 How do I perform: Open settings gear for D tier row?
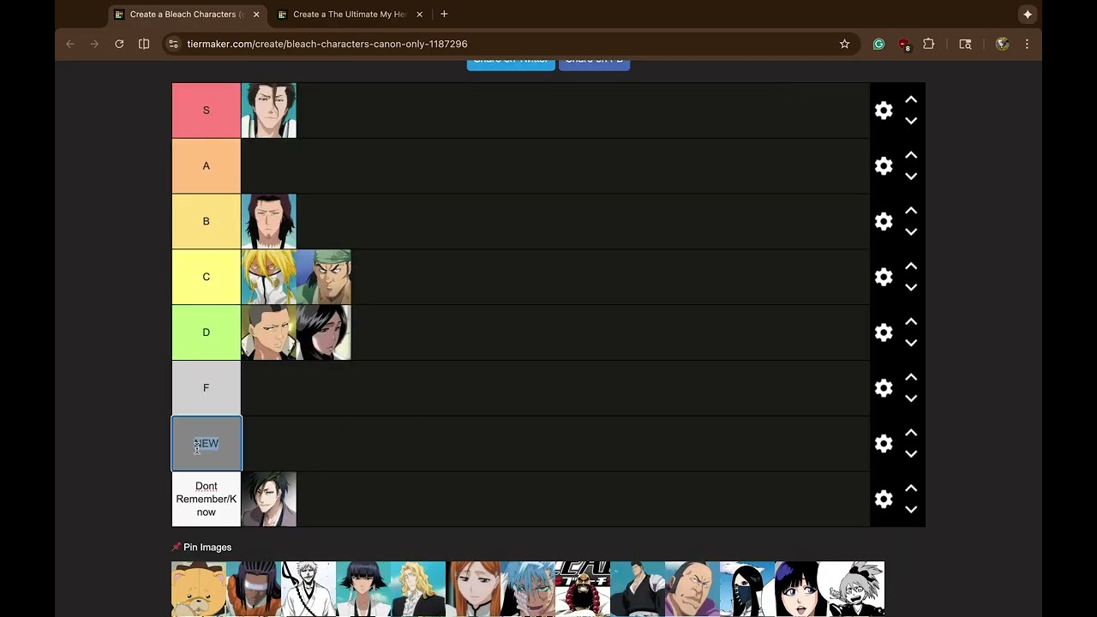(884, 332)
